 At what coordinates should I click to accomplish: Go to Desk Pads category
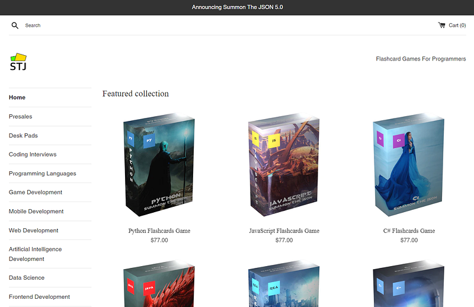point(23,136)
